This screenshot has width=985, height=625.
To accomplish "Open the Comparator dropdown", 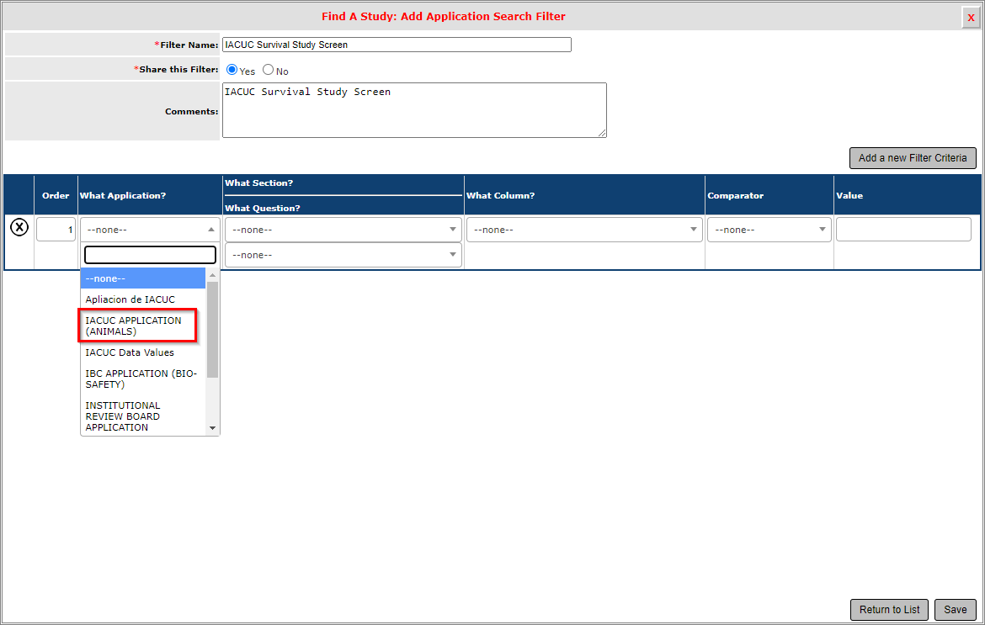I will click(769, 230).
